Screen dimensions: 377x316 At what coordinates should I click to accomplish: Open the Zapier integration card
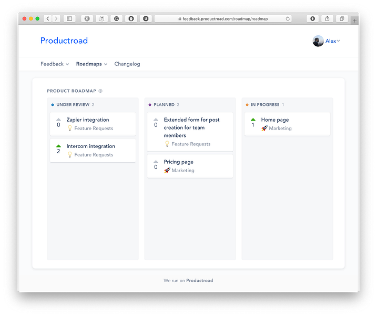93,124
